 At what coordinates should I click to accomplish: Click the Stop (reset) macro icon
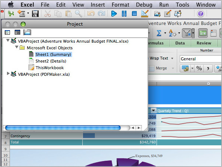click(x=135, y=14)
